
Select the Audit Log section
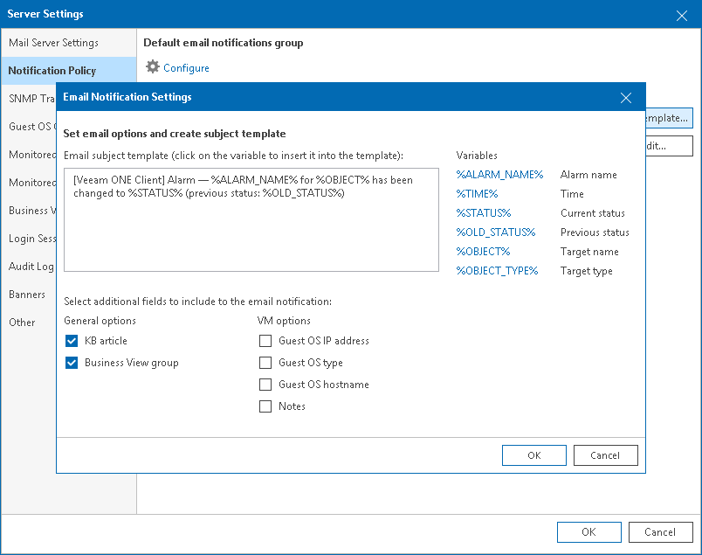(31, 266)
